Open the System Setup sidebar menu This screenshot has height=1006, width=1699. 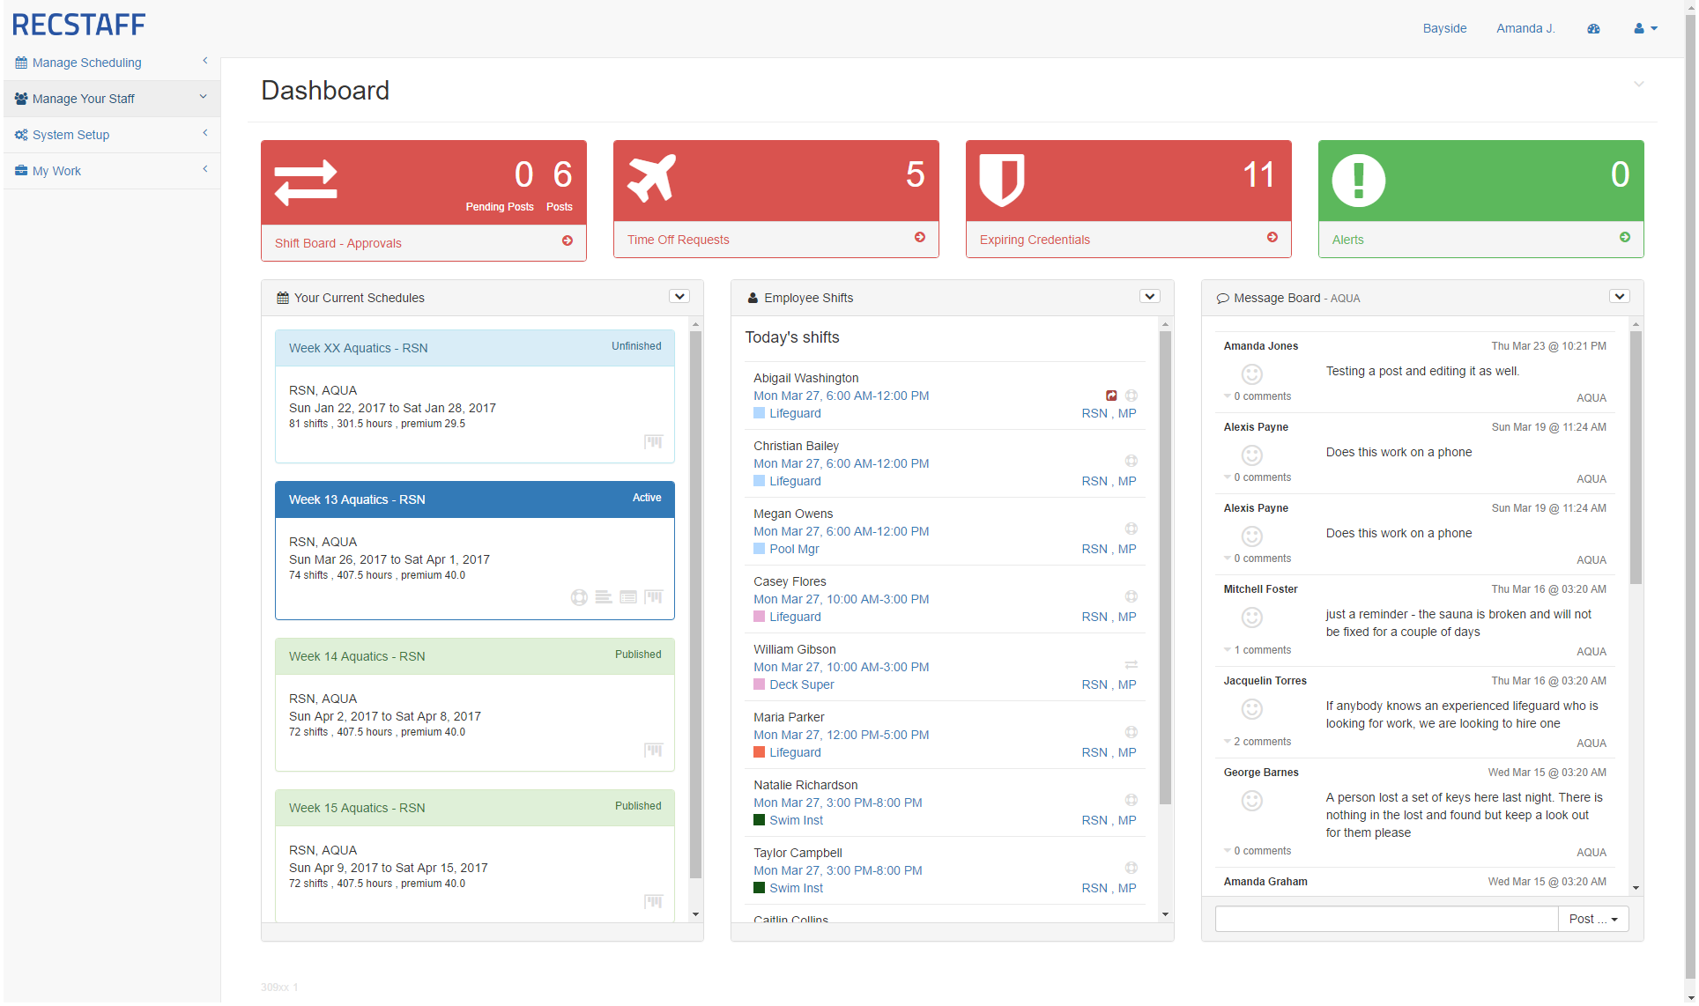(x=70, y=135)
